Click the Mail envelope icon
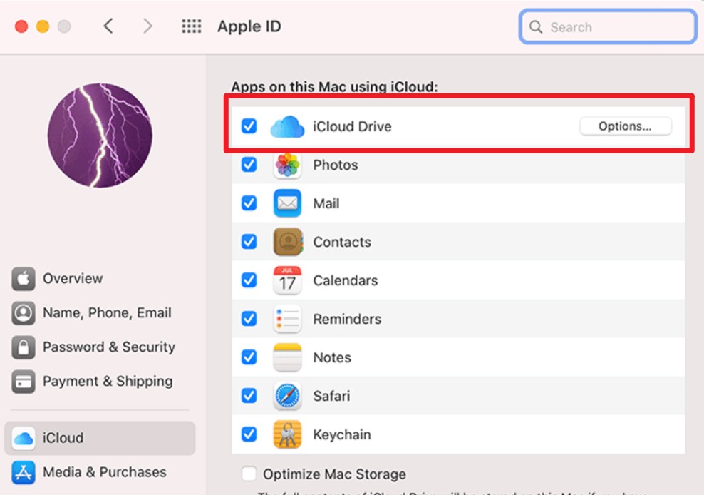The height and width of the screenshot is (495, 704). pos(287,203)
